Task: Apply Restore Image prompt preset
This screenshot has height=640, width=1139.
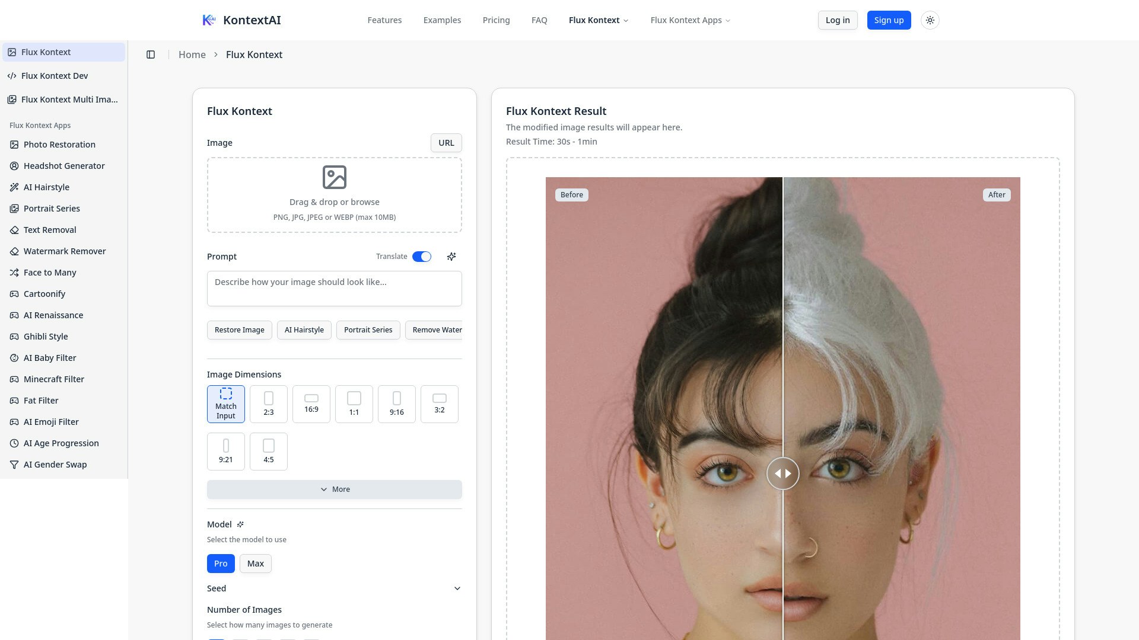Action: 240,330
